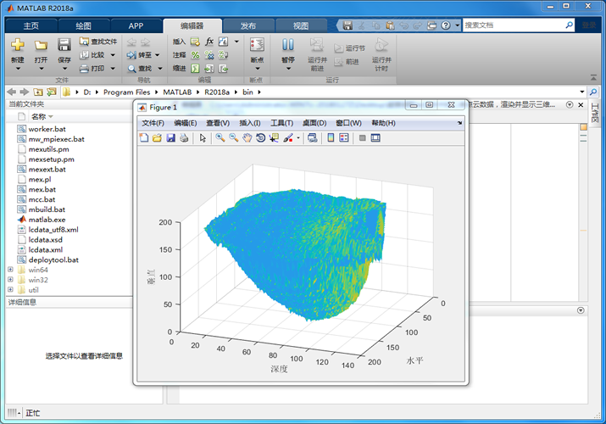The height and width of the screenshot is (424, 606).
Task: Expand the util folder
Action: coord(10,289)
